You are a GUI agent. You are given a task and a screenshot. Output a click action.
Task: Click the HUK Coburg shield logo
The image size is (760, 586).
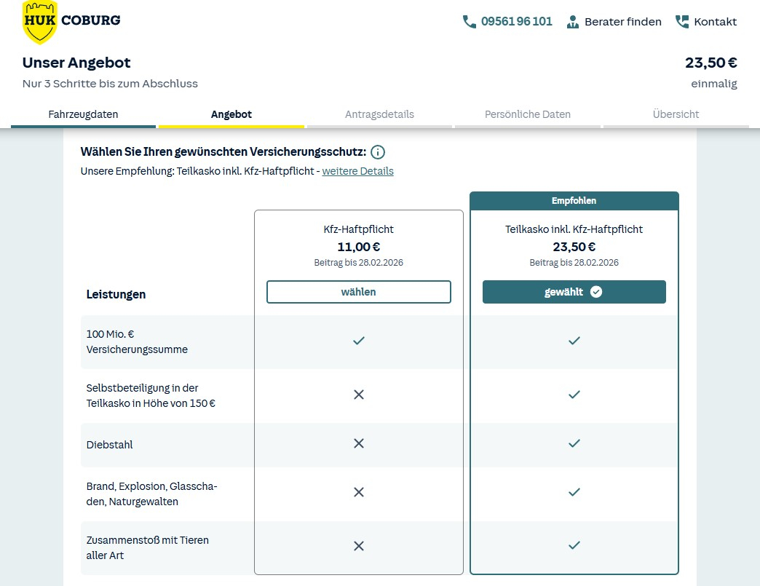(x=40, y=21)
